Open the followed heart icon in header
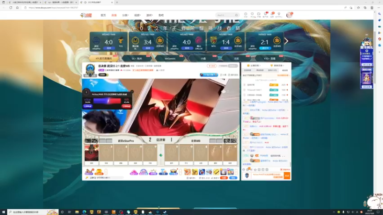Viewport: 383px width, 215px height. pos(252,15)
